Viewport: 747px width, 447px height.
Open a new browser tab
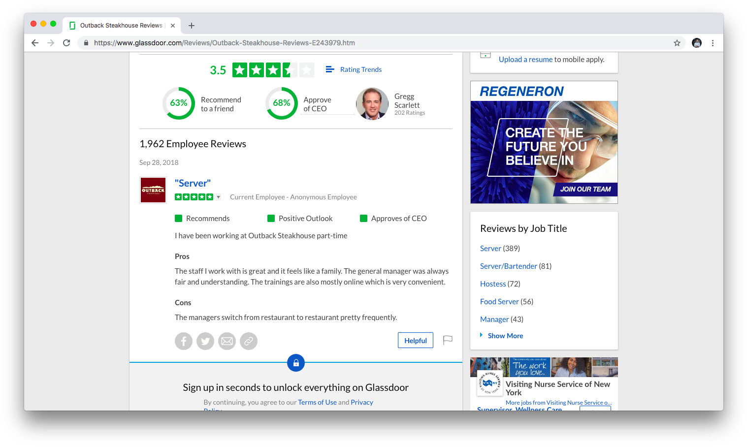click(x=192, y=26)
